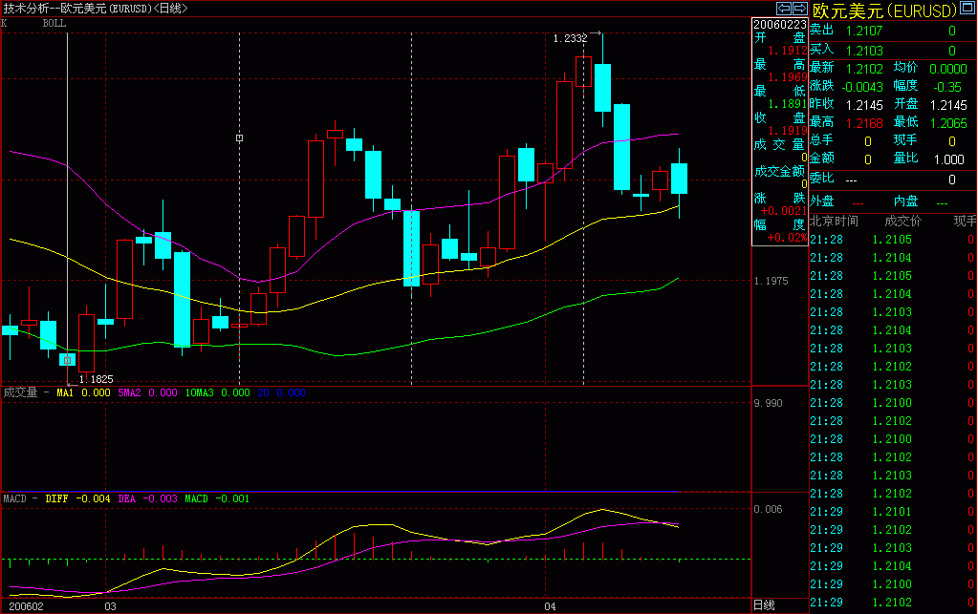Click the 买入 buy price row
Screen dimensions: 978x614
pyautogui.click(x=822, y=49)
